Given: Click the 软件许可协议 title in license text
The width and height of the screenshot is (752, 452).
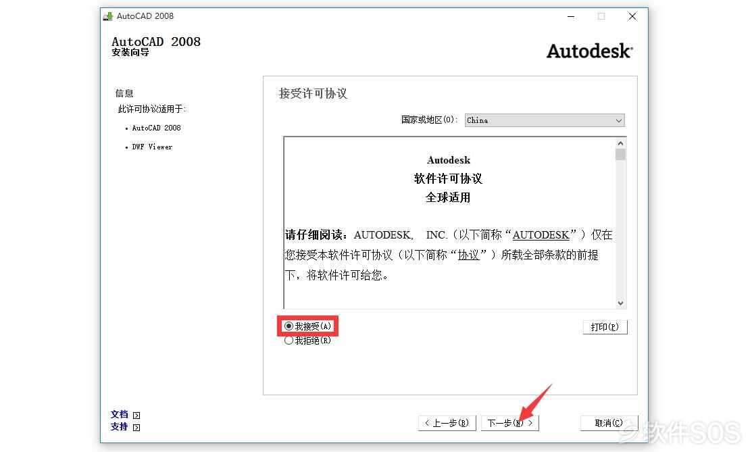Looking at the screenshot, I should tap(449, 179).
